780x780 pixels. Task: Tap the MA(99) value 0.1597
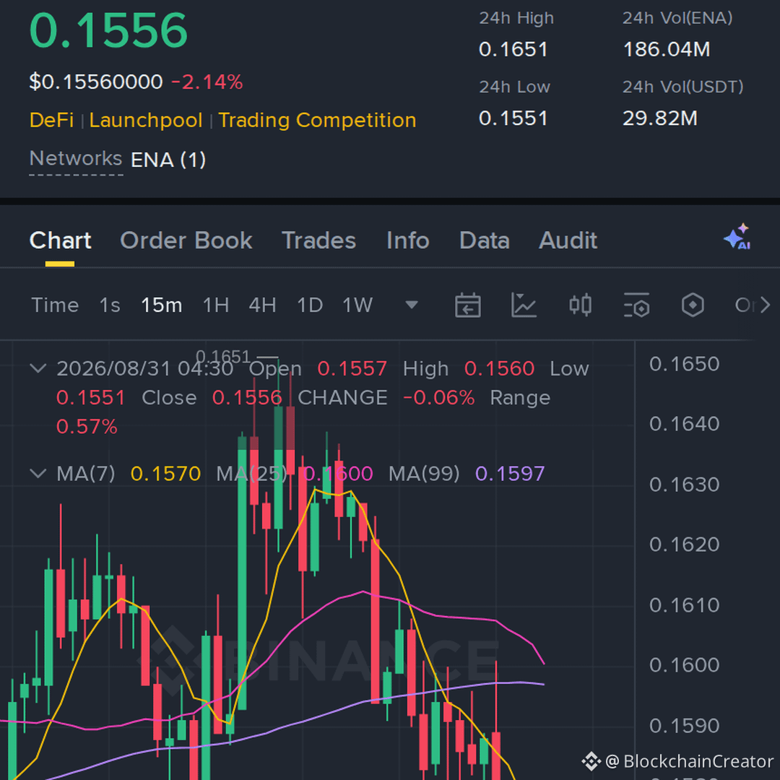click(x=511, y=474)
